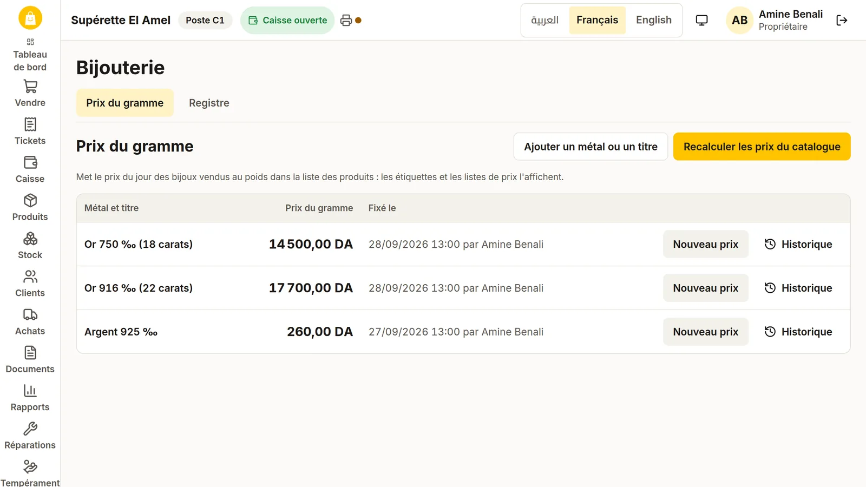
Task: Set Nouveau prix for Or 916 ‰
Action: tap(706, 288)
